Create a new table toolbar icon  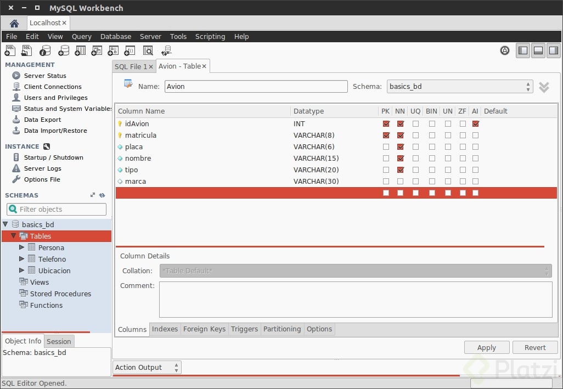tap(80, 50)
